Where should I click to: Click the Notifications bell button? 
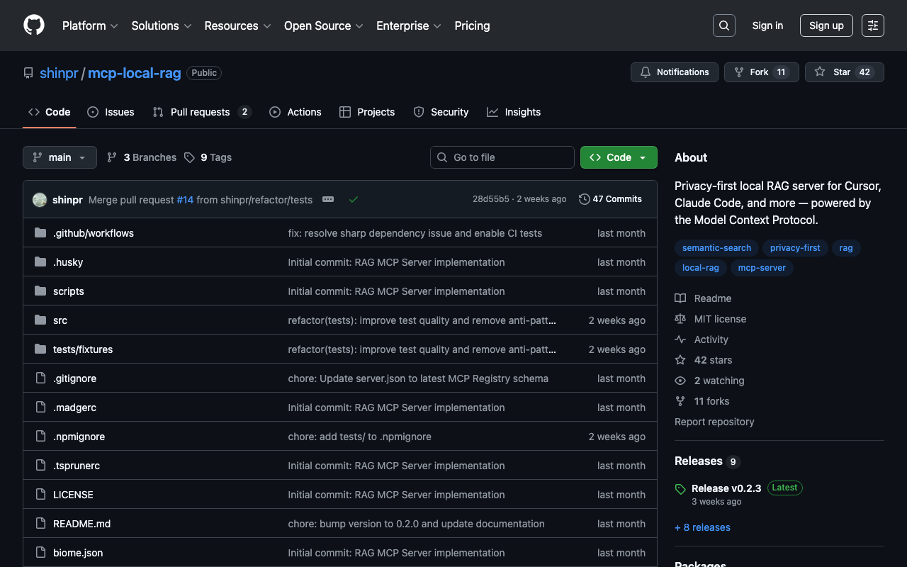pos(674,72)
